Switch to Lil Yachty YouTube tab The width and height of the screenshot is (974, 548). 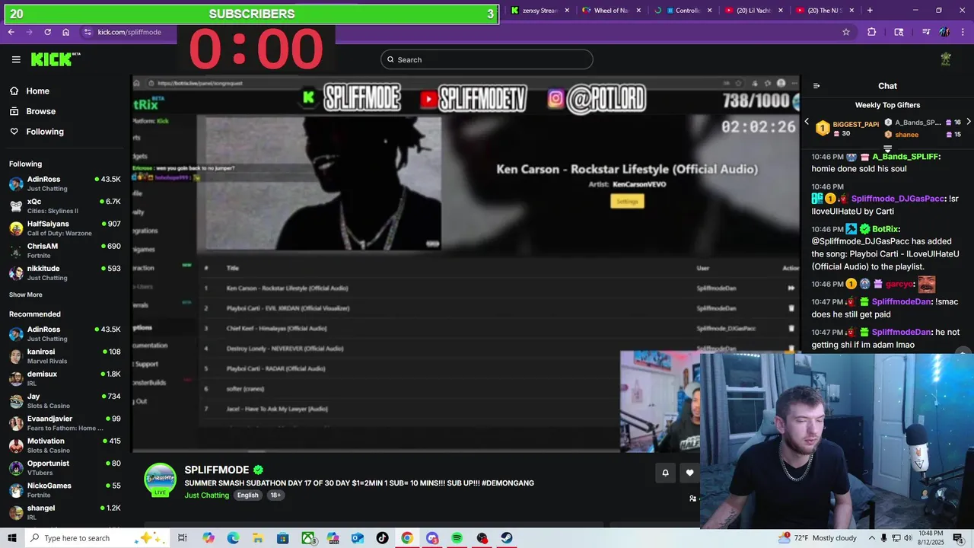coord(755,11)
